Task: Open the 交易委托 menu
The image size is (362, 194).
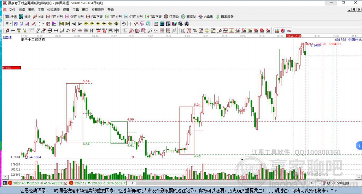Action: pyautogui.click(x=98, y=10)
